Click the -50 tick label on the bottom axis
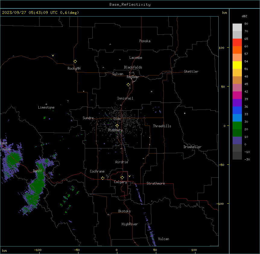The width and height of the screenshot is (260, 254). point(77,250)
